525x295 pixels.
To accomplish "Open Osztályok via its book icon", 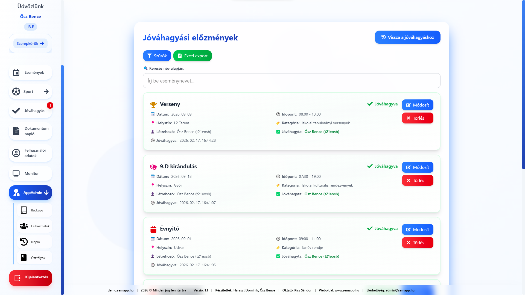I will (x=24, y=258).
